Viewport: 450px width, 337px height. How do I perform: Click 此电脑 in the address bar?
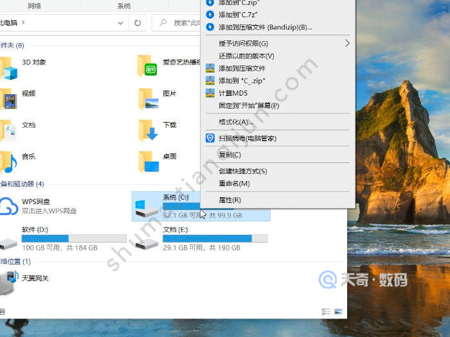pyautogui.click(x=8, y=22)
